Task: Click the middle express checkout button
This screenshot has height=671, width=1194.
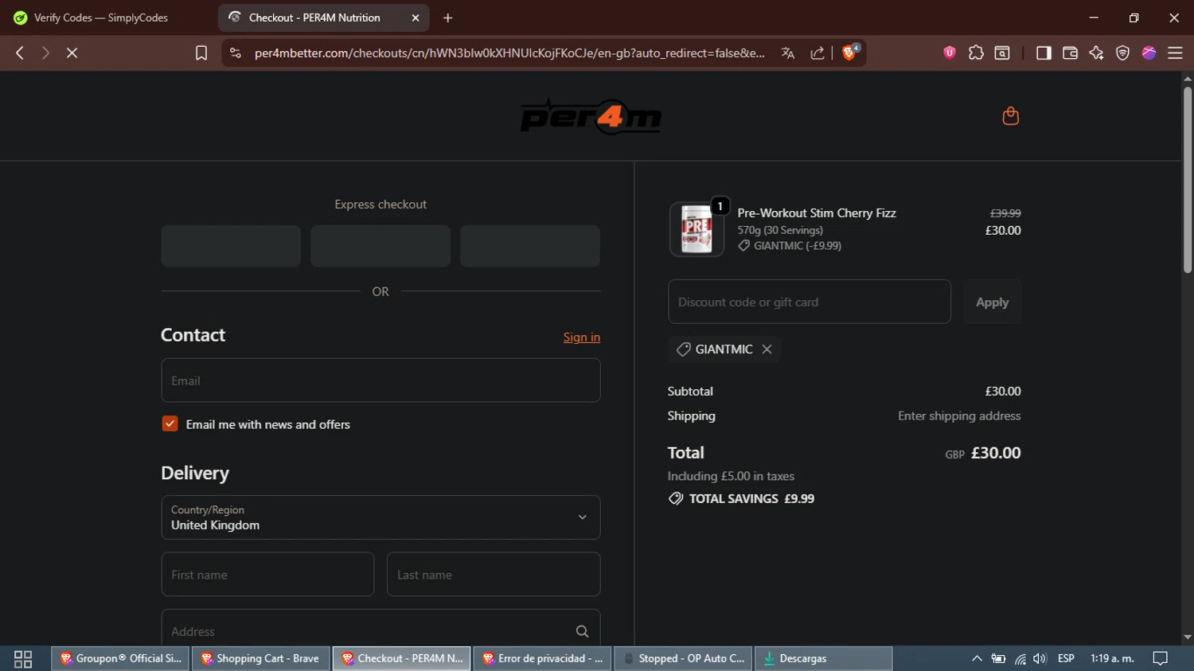Action: [x=380, y=246]
